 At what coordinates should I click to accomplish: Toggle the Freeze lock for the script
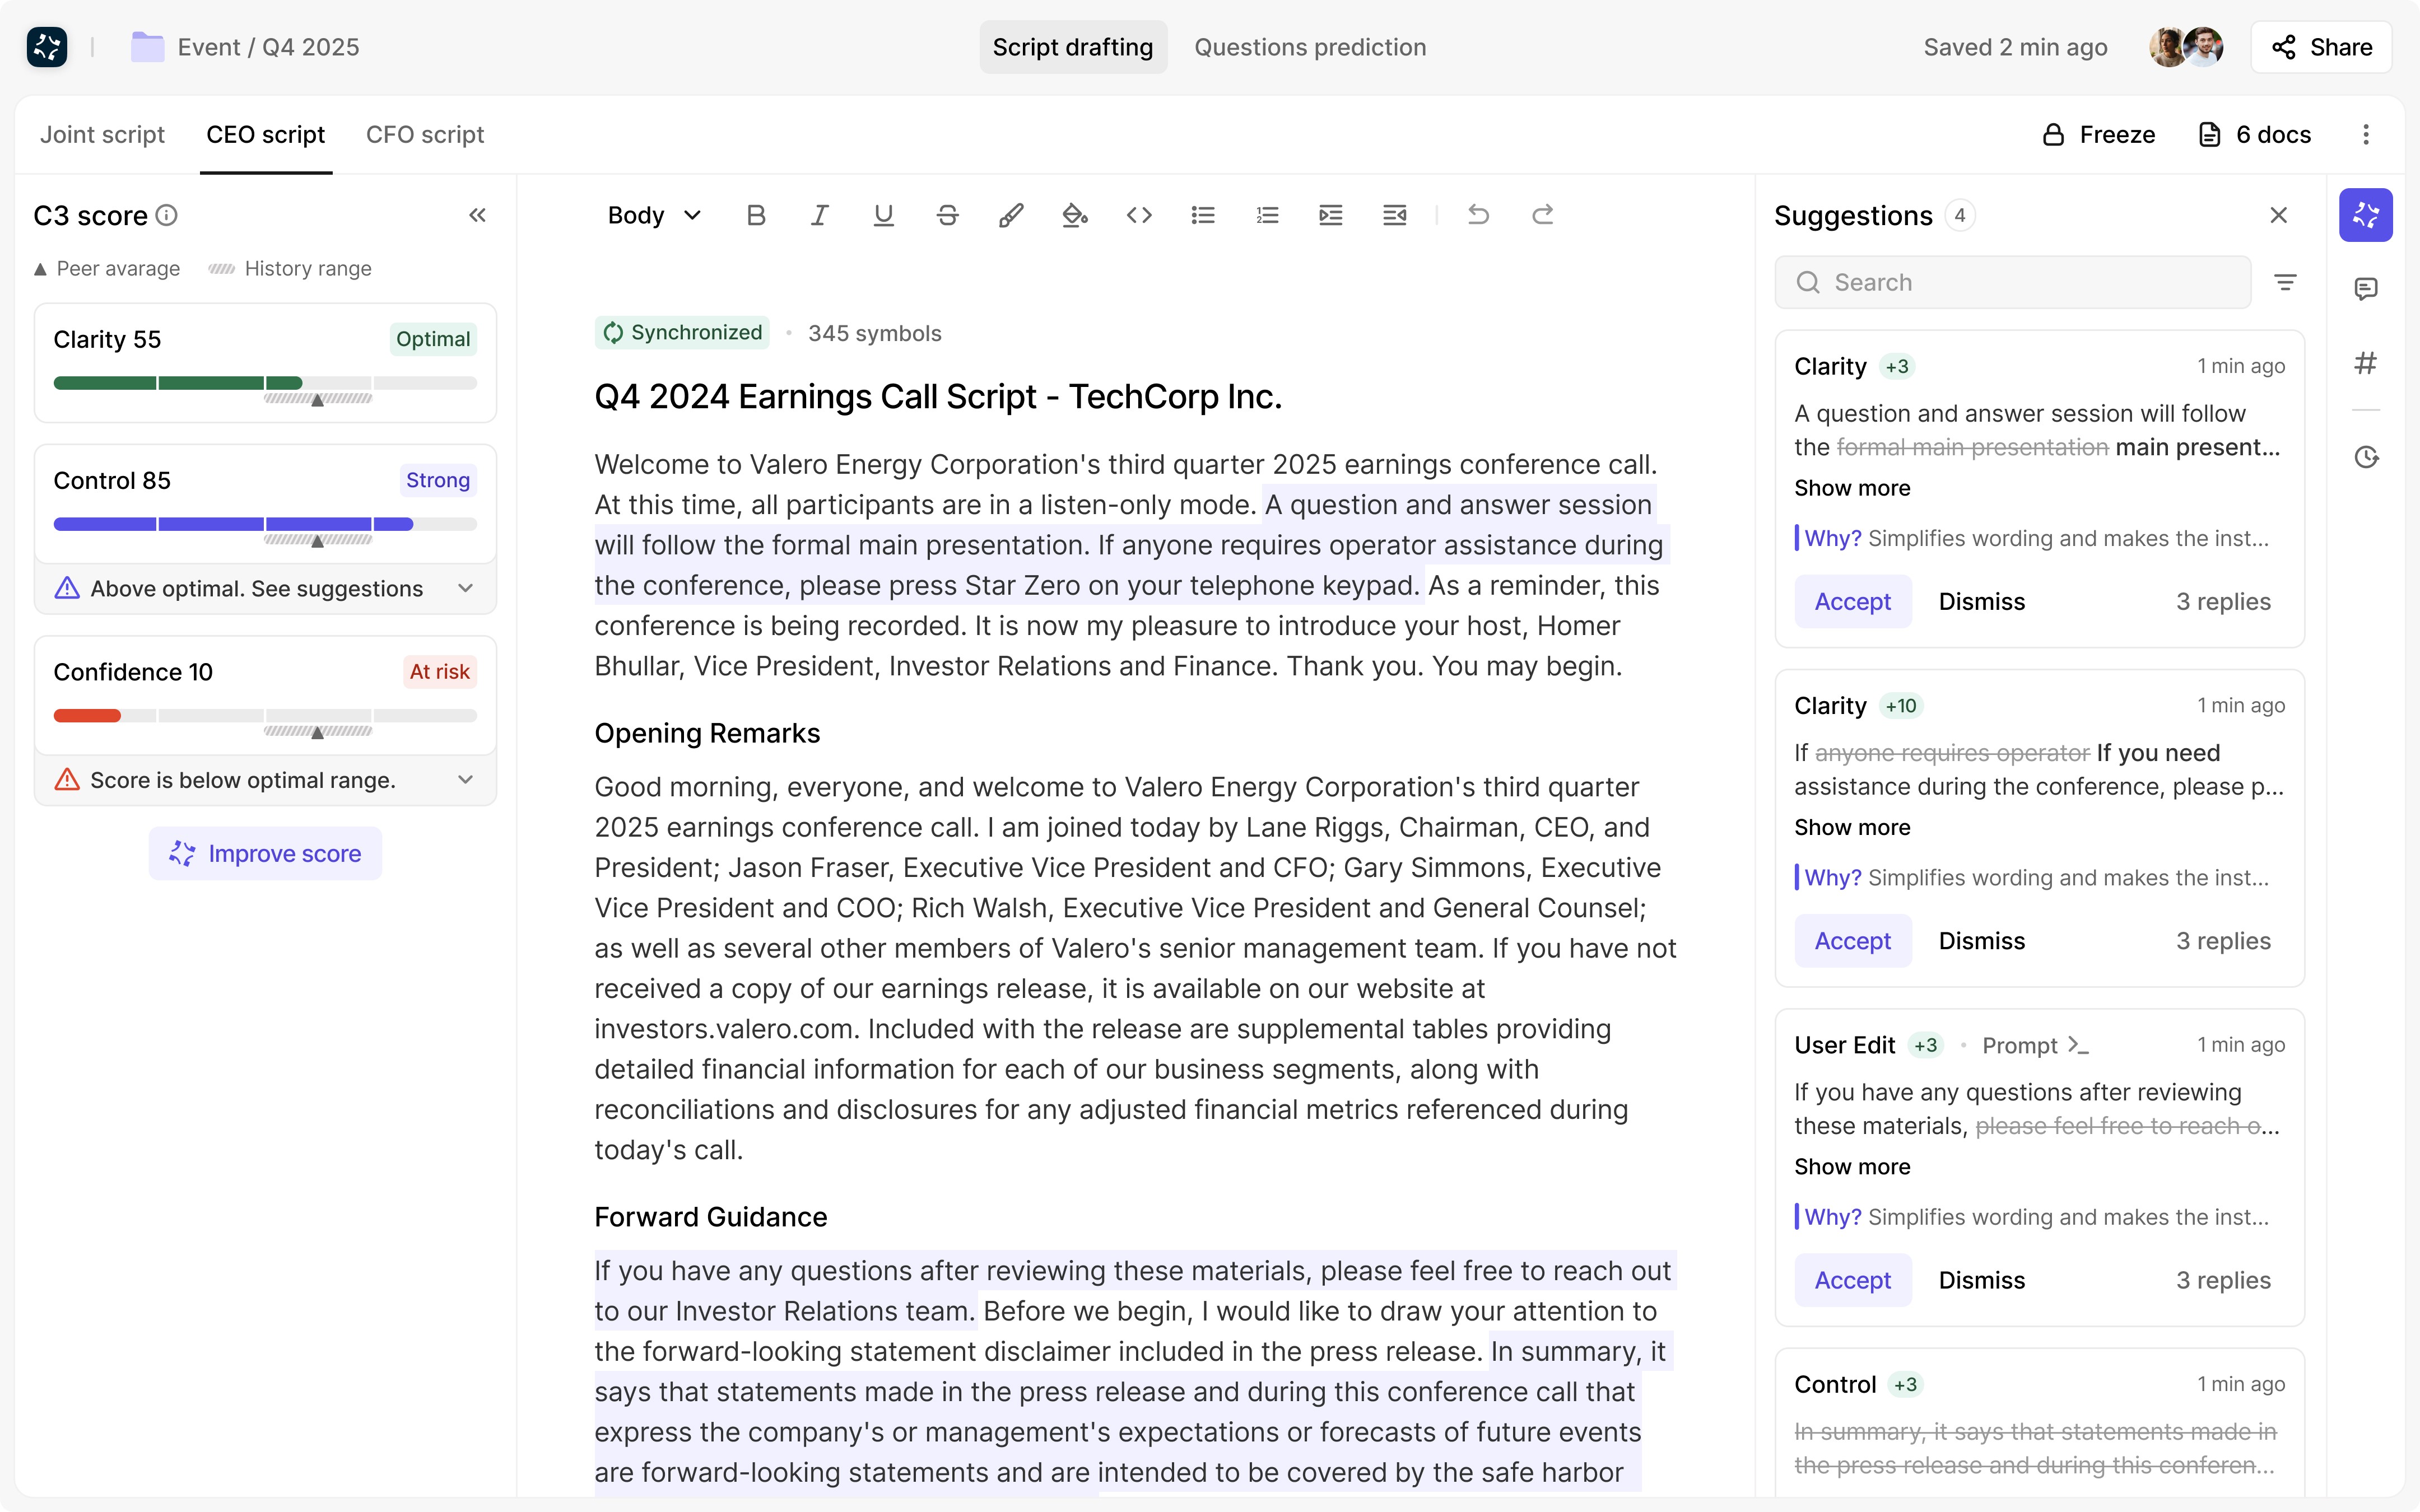tap(2098, 134)
